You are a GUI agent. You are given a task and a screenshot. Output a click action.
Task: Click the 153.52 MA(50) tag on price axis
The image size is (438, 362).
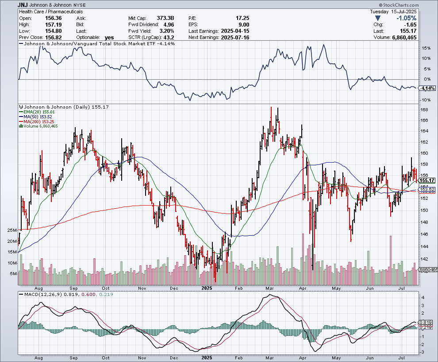pos(427,189)
